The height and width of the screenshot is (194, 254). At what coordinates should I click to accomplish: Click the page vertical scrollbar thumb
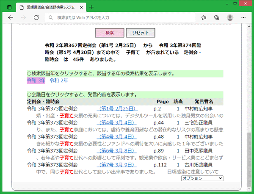(x=249, y=160)
